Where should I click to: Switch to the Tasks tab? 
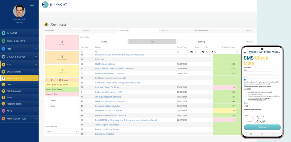pyautogui.click(x=250, y=31)
